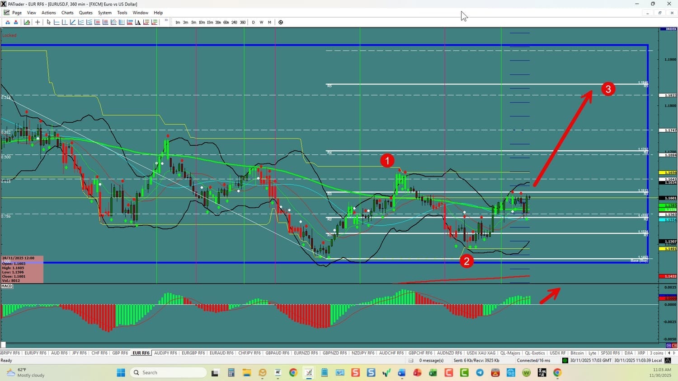Select the arrow pointer tool
This screenshot has height=381, width=678.
[49, 22]
